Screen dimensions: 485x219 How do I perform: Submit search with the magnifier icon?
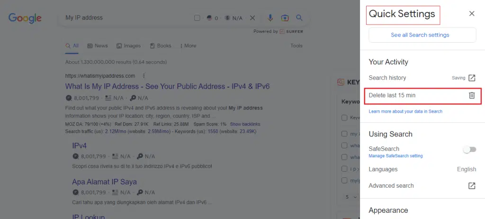[x=299, y=18]
